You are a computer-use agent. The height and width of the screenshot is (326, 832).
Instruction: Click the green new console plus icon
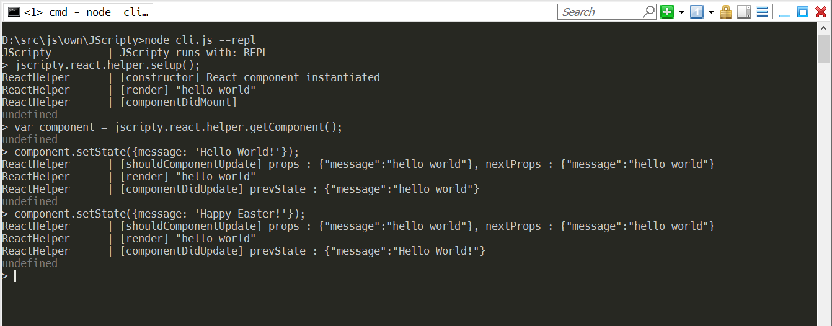pos(667,12)
